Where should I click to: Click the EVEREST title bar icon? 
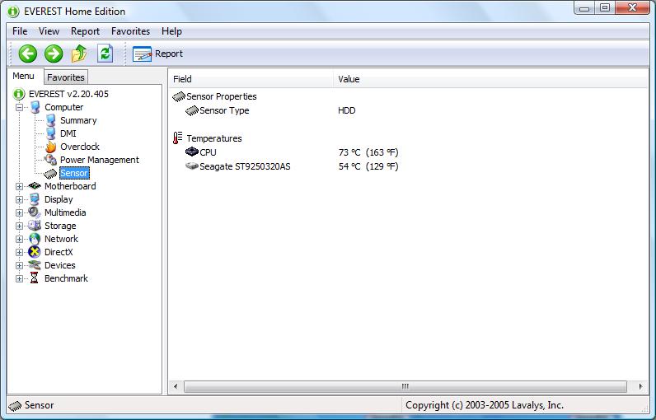tap(13, 12)
